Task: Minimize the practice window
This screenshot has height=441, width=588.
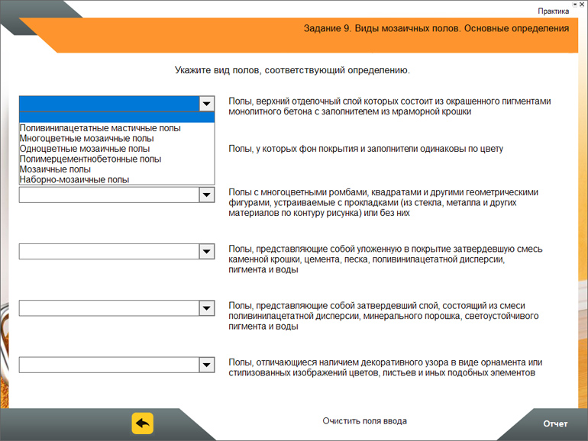Action: [x=573, y=3]
